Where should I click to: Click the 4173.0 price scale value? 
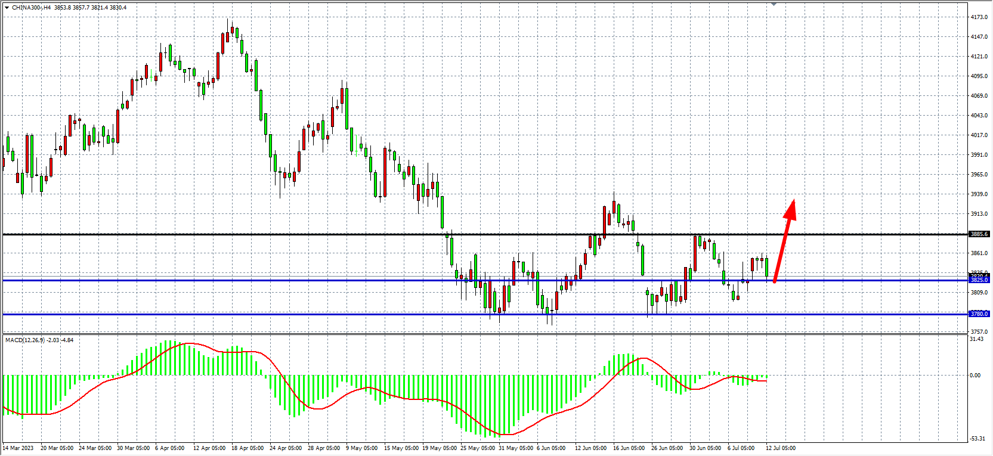click(x=979, y=17)
